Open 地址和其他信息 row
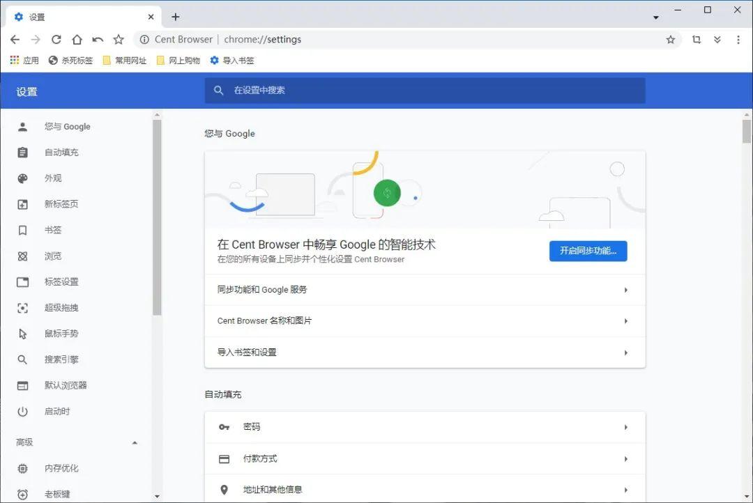 click(425, 490)
